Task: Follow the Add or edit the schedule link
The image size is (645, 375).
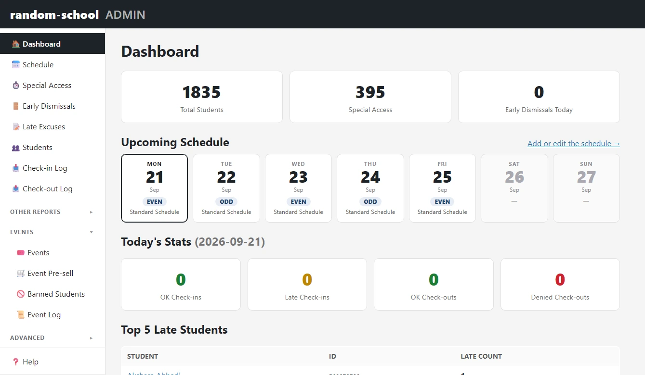Action: coord(573,143)
